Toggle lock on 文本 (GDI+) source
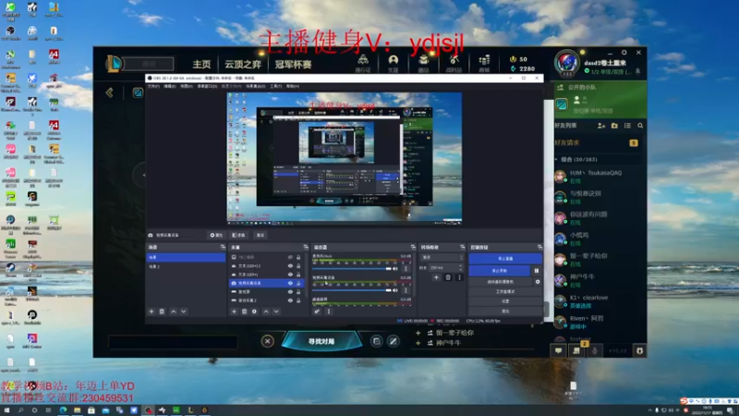 coord(298,275)
